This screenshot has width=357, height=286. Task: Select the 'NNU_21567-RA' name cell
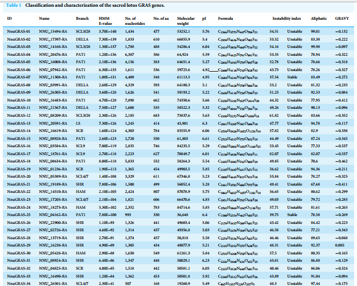(x=53, y=108)
